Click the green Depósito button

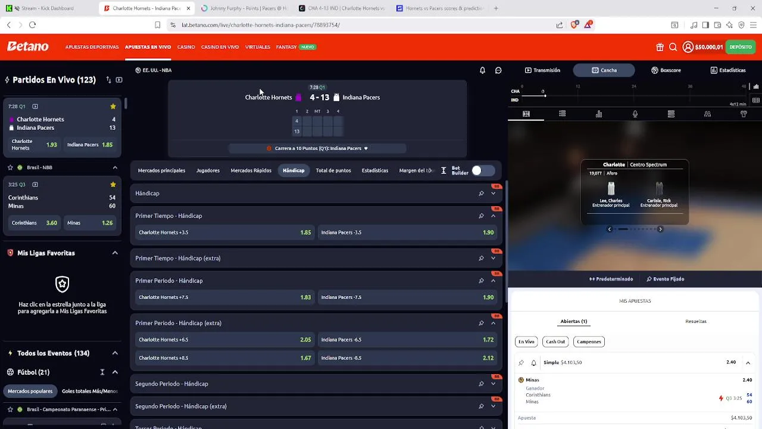741,47
